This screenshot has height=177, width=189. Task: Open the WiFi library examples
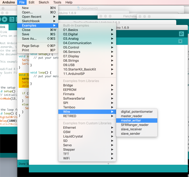coord(87,158)
